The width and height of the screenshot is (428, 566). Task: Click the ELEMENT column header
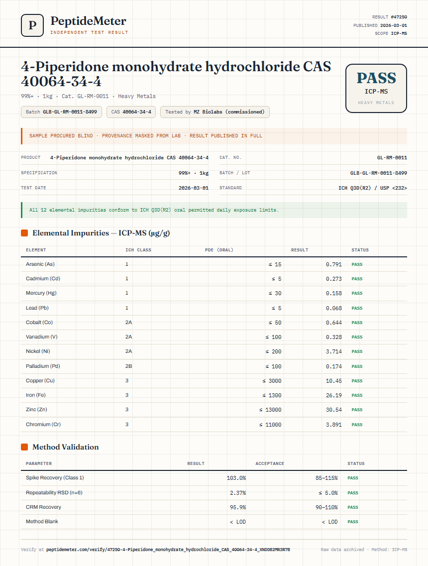[36, 250]
